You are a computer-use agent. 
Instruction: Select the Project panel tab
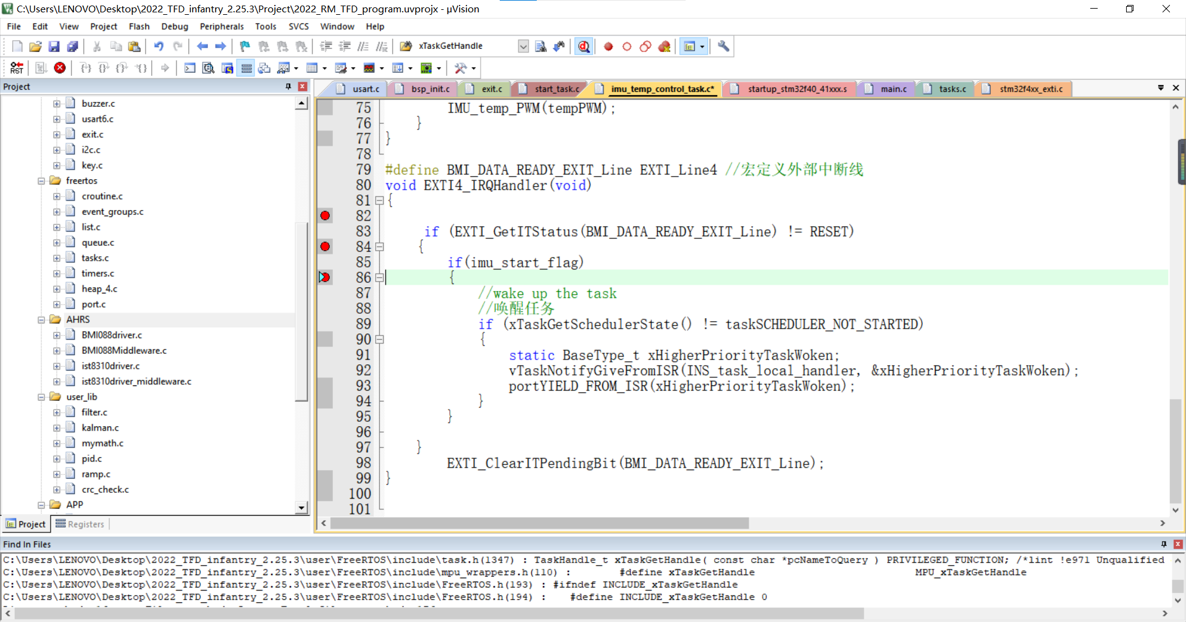(25, 524)
